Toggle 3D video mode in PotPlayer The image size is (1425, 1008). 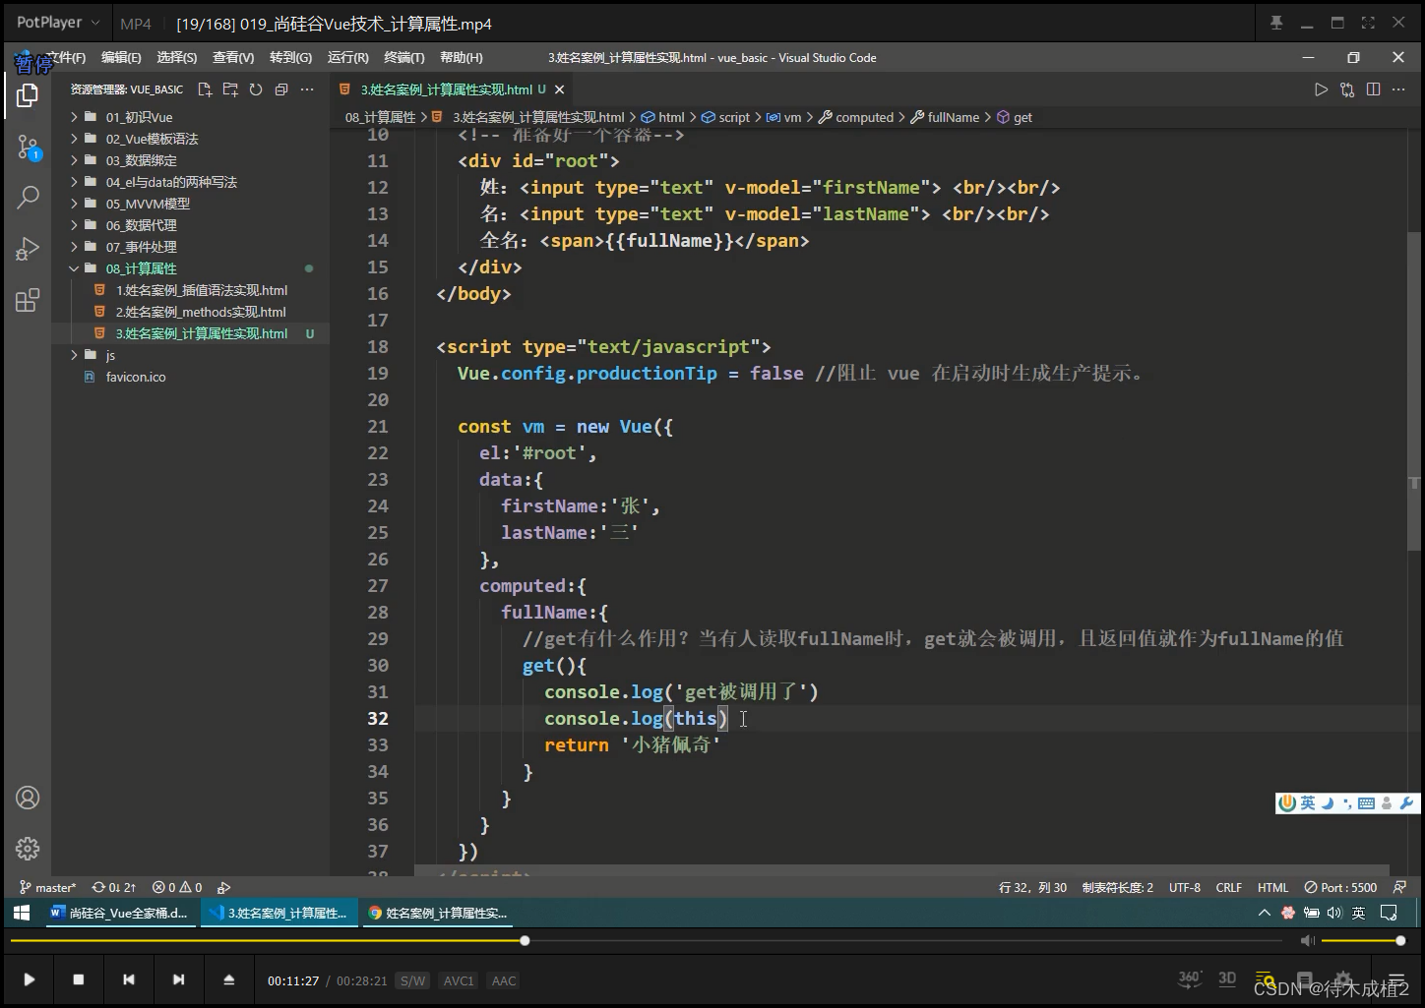(1227, 978)
